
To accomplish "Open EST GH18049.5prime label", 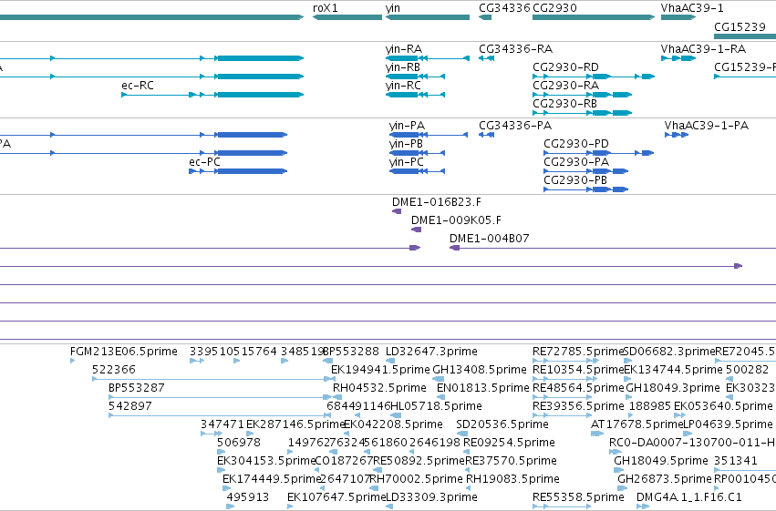I will click(661, 461).
